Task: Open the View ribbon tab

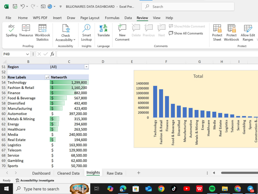Action: pos(157,18)
